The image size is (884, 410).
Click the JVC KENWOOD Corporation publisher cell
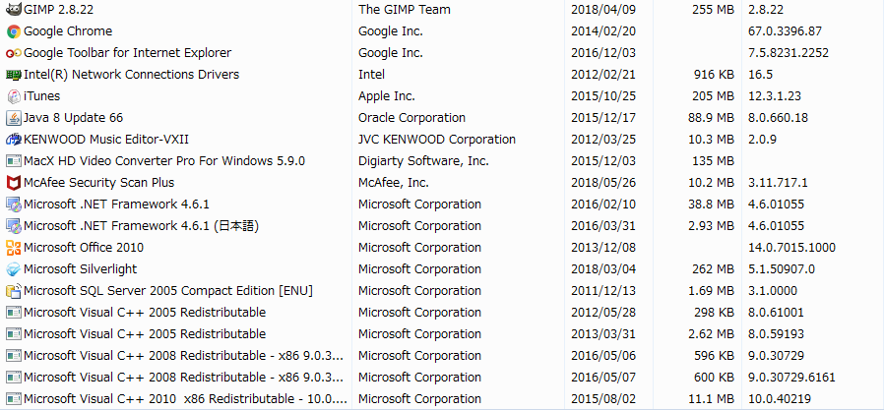point(436,140)
